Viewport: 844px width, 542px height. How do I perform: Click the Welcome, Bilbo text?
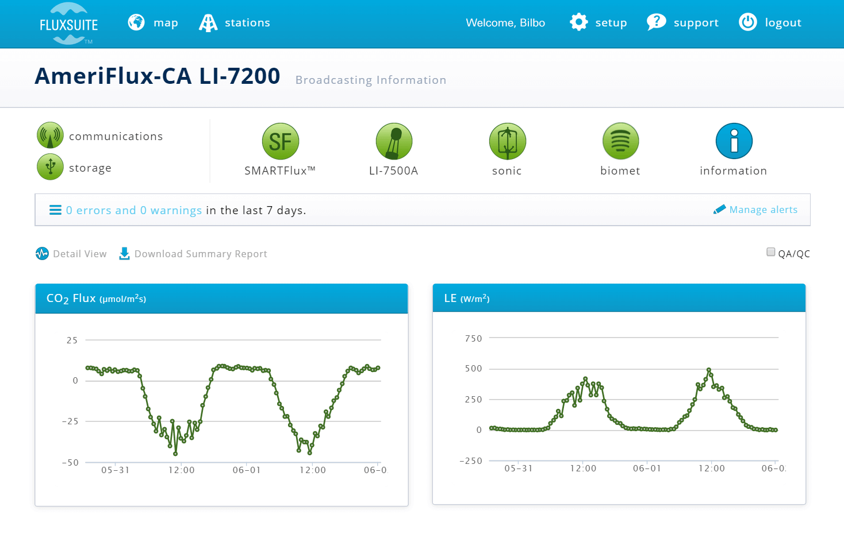505,23
